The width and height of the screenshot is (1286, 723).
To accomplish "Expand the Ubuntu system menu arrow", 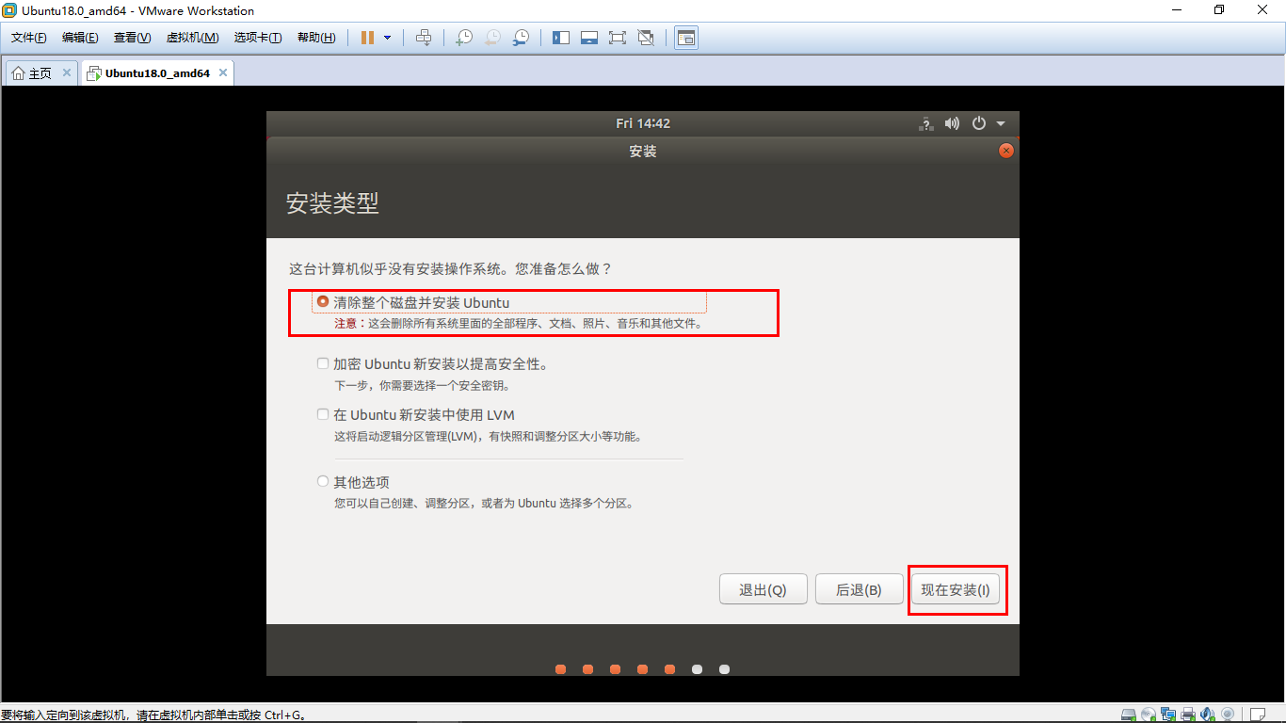I will pyautogui.click(x=1001, y=123).
